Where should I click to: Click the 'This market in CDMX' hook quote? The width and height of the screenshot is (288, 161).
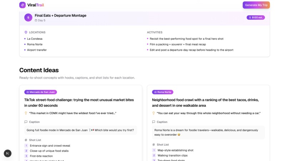coord(73,113)
